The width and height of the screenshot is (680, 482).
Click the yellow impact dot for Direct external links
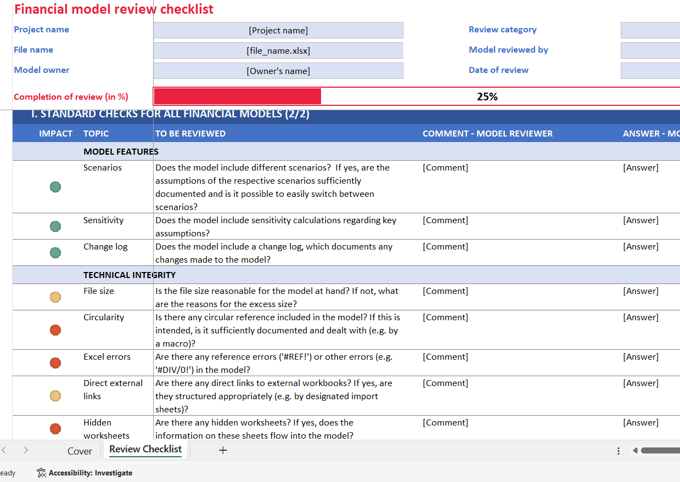click(x=55, y=396)
